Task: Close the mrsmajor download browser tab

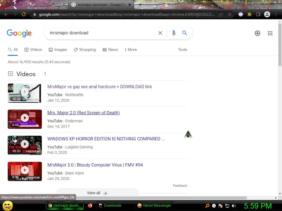Action: click(x=130, y=5)
